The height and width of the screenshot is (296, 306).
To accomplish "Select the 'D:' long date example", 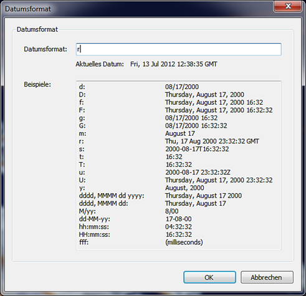I will [161, 95].
